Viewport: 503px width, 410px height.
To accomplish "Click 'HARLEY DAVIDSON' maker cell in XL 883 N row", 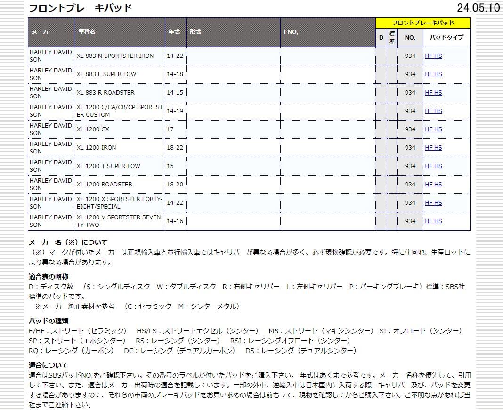I will point(51,56).
